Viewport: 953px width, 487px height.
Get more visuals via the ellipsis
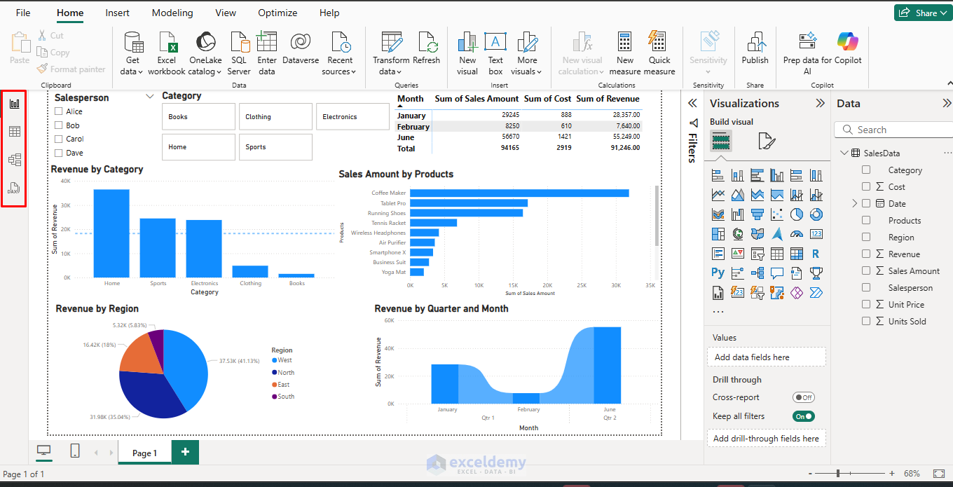click(718, 311)
